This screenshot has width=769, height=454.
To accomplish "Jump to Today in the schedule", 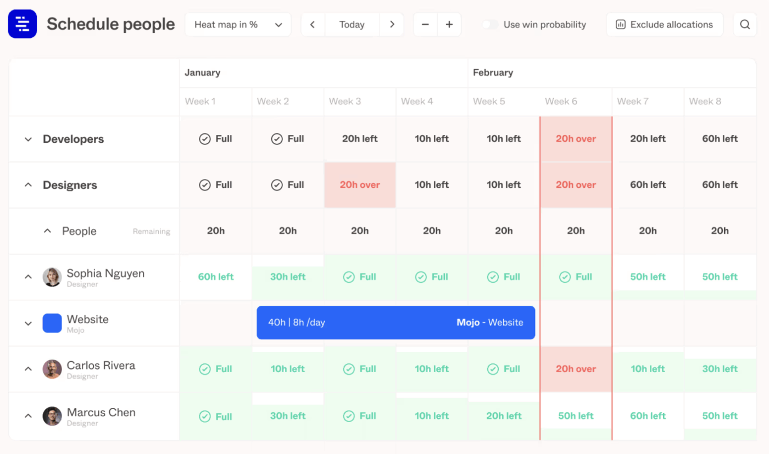I will click(x=352, y=25).
